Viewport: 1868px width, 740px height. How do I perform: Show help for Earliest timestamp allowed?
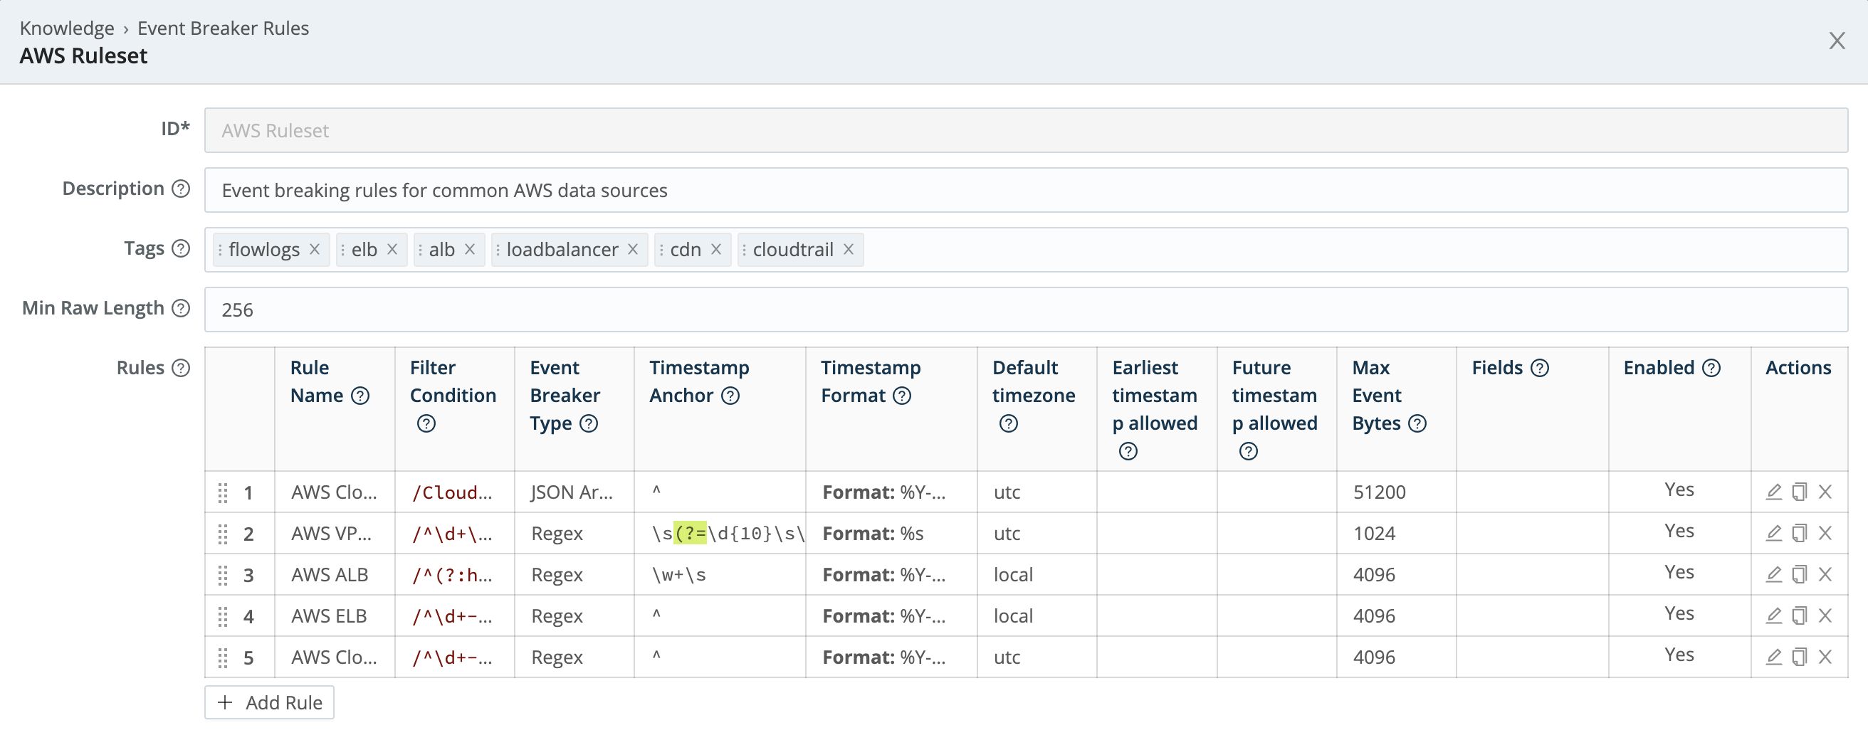coord(1128,452)
